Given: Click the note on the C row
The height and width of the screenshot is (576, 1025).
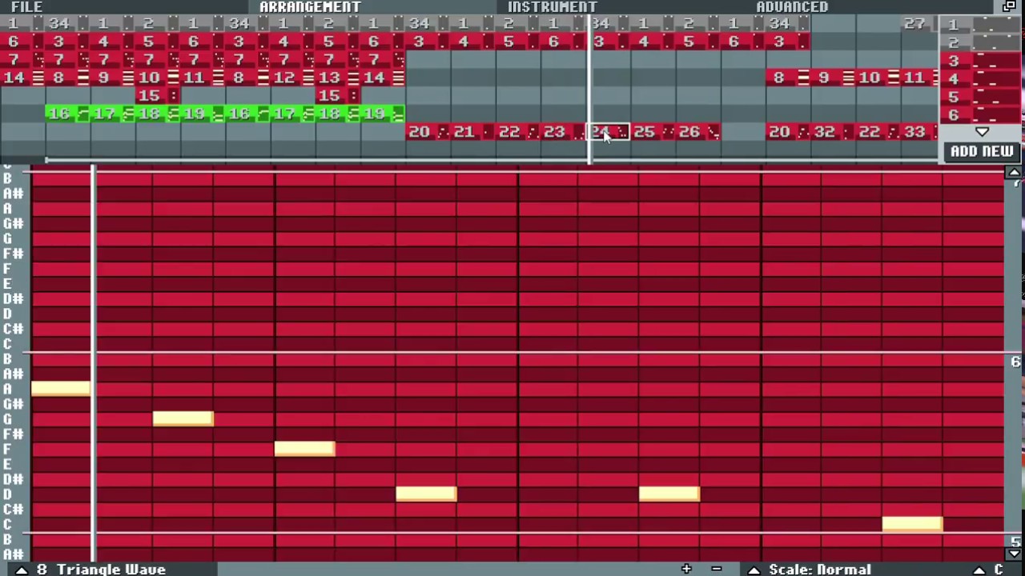Looking at the screenshot, I should coord(912,524).
